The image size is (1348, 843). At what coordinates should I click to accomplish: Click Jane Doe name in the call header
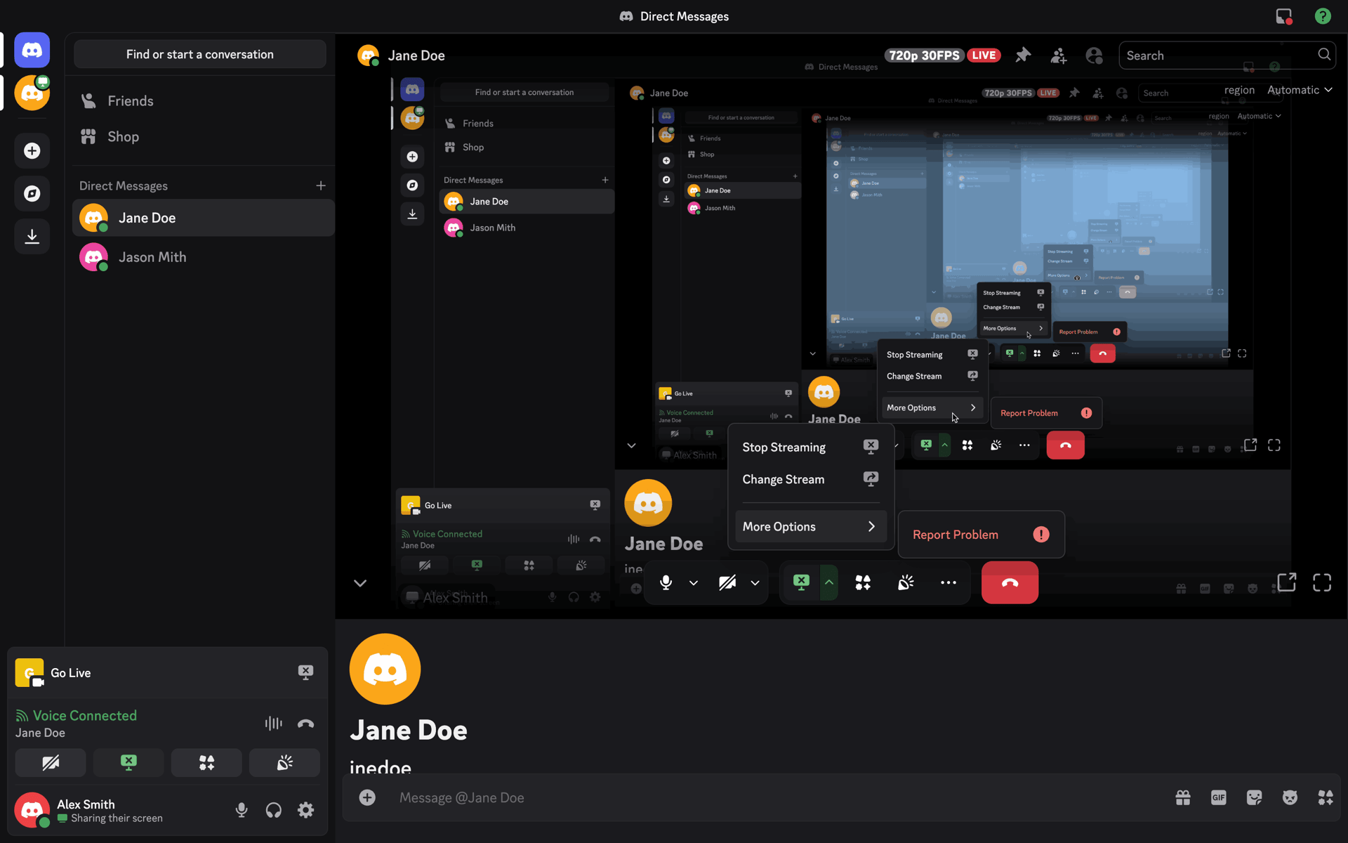click(x=416, y=55)
